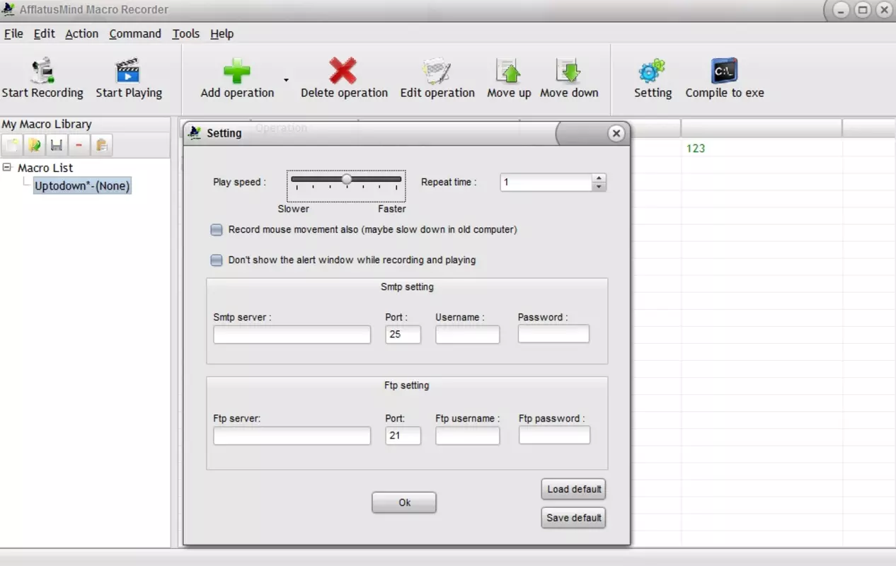The width and height of the screenshot is (896, 566).
Task: Click the open folder icon in Macro Library
Action: click(34, 145)
